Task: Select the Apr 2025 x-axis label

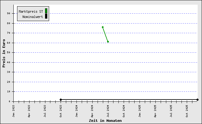Action: (x=155, y=111)
